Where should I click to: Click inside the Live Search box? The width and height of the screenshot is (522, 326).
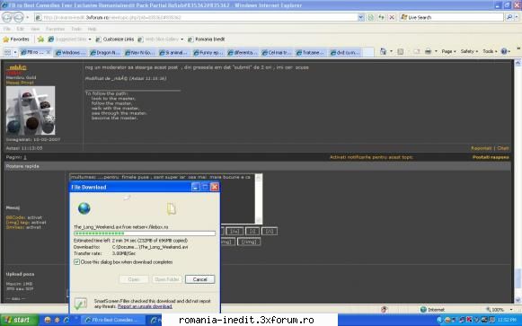tap(451, 17)
